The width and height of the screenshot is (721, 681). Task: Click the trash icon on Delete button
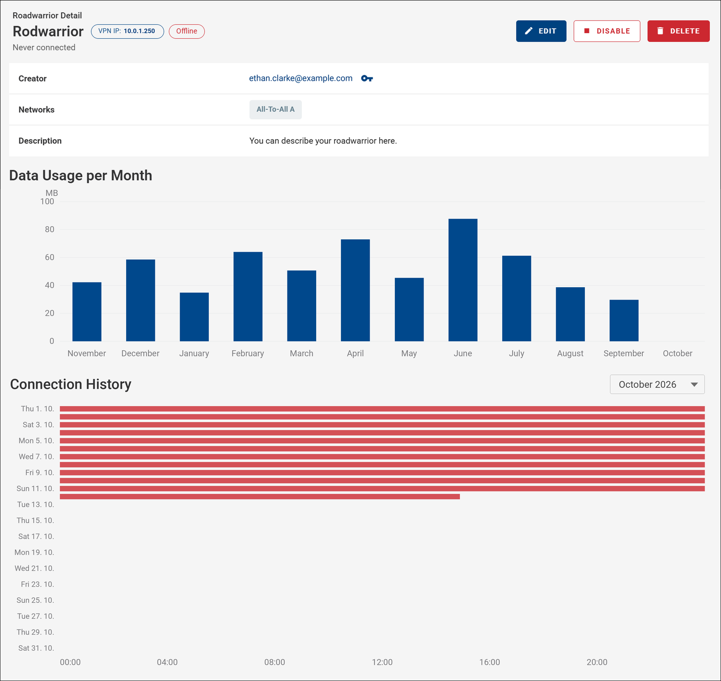(x=660, y=31)
